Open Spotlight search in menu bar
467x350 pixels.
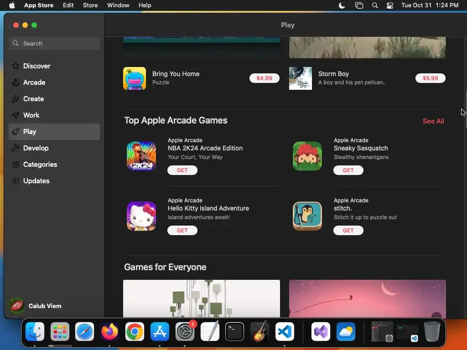375,5
